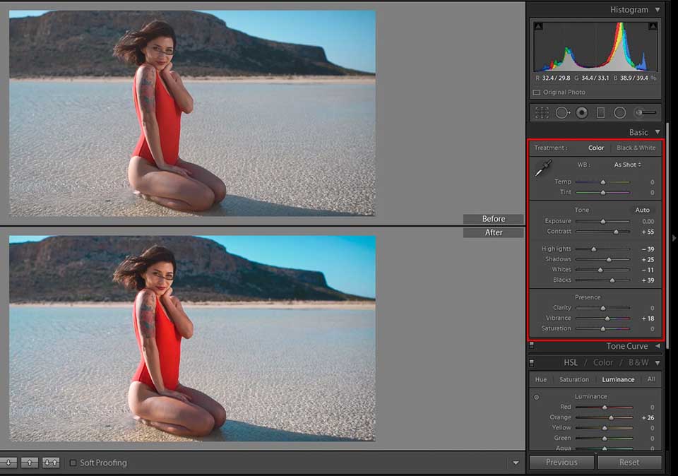678x476 pixels.
Task: Open the Spot Removal tool
Action: [563, 112]
